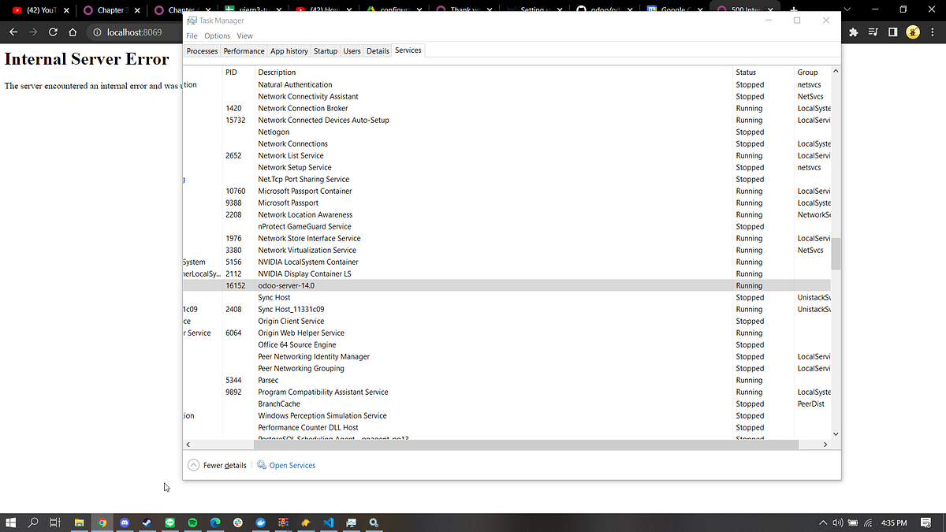Switch to the Performance tab
This screenshot has width=946, height=532.
(244, 50)
